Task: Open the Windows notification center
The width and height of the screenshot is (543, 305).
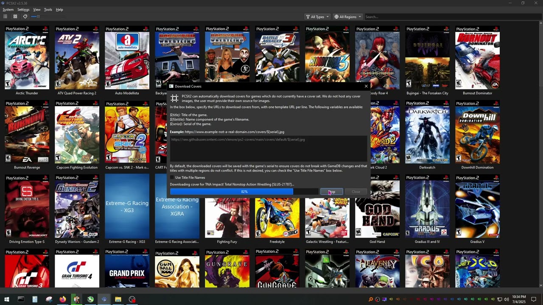Action: tap(534, 299)
